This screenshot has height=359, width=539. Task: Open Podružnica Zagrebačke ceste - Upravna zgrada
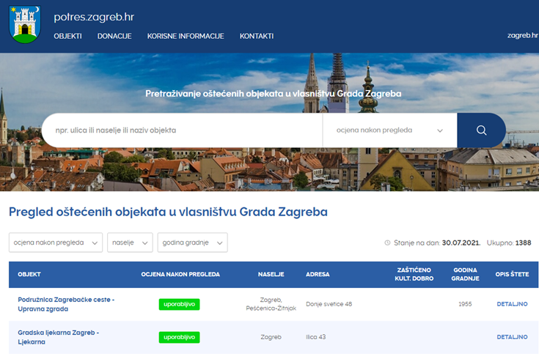coord(66,304)
